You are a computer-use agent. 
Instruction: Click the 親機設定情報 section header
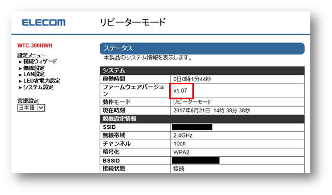[x=202, y=119]
